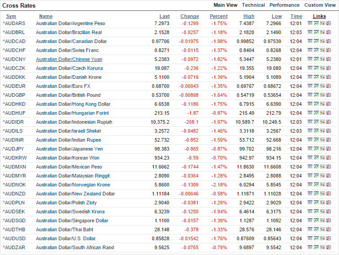339x255 pixels.
Task: Switch to the Technical view tab
Action: pos(253,5)
